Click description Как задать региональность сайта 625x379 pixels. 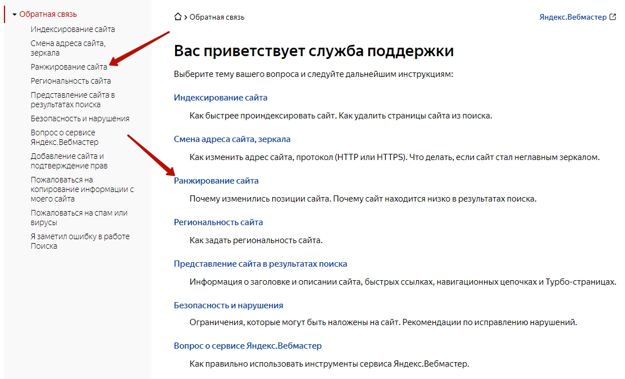tap(256, 240)
